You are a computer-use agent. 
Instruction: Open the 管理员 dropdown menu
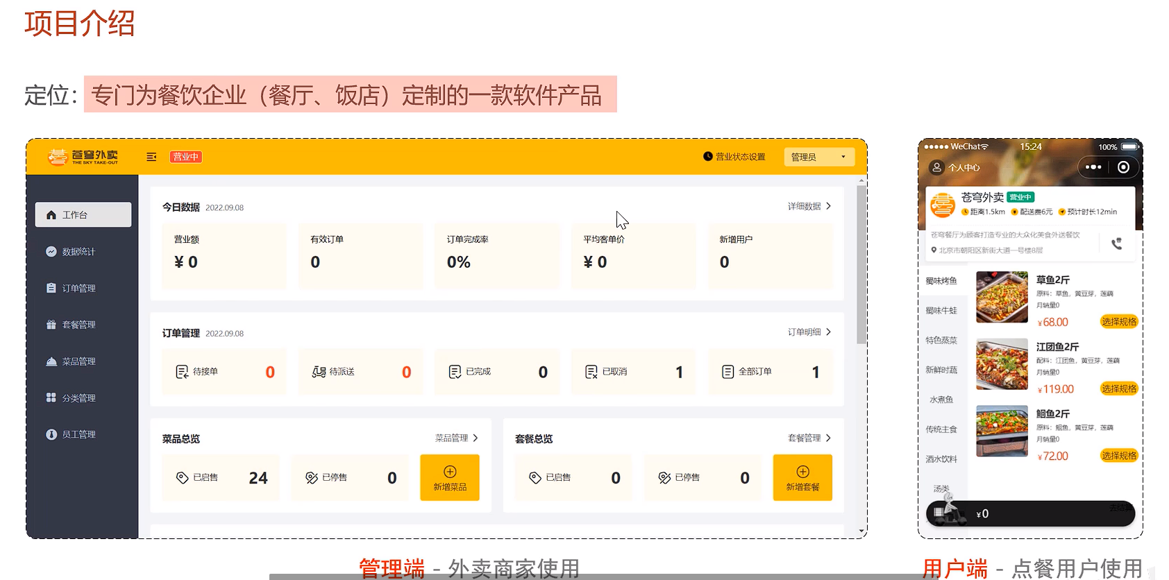click(818, 157)
